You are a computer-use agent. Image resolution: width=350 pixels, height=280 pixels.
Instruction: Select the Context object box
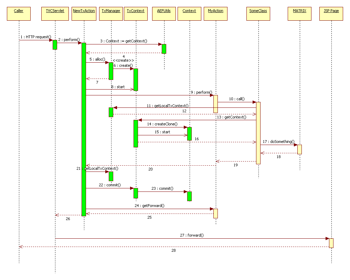point(189,14)
